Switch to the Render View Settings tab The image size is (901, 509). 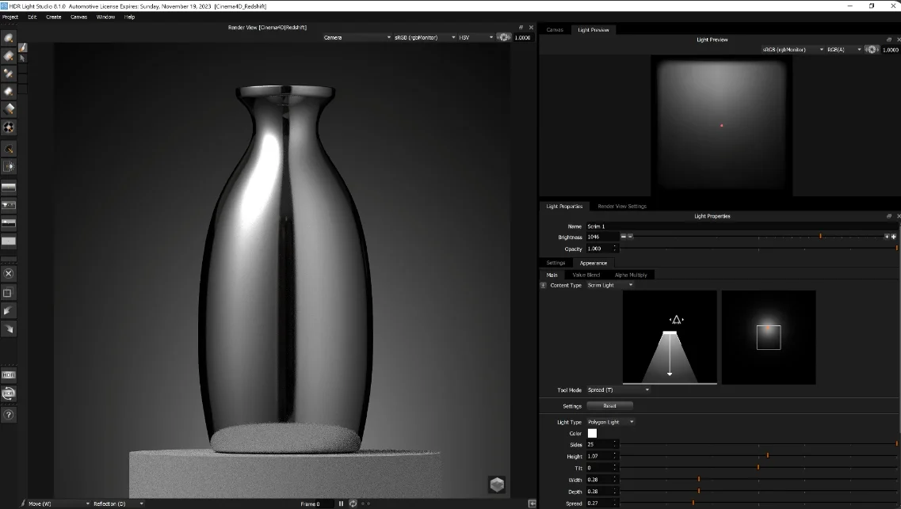click(622, 206)
